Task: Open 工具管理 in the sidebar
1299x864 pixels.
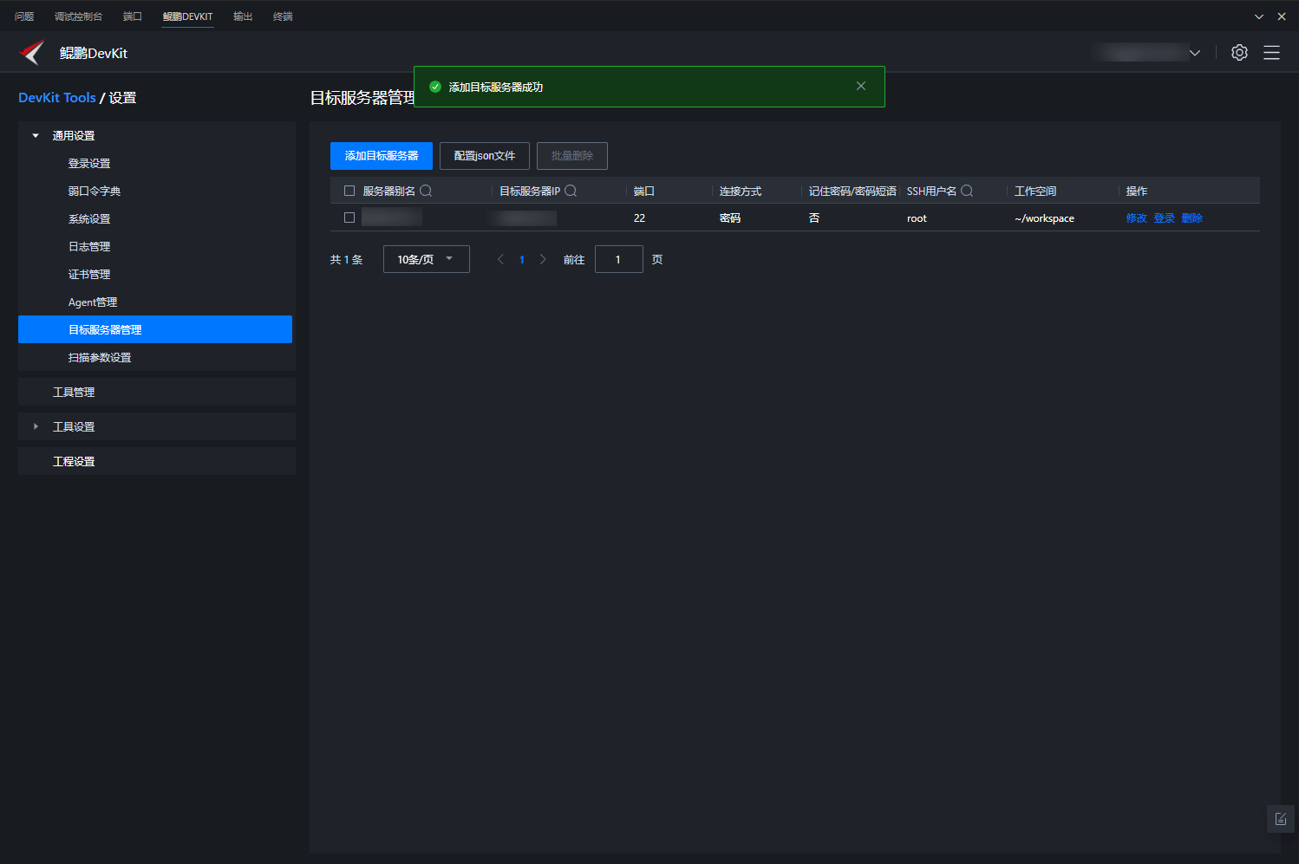Action: click(157, 392)
